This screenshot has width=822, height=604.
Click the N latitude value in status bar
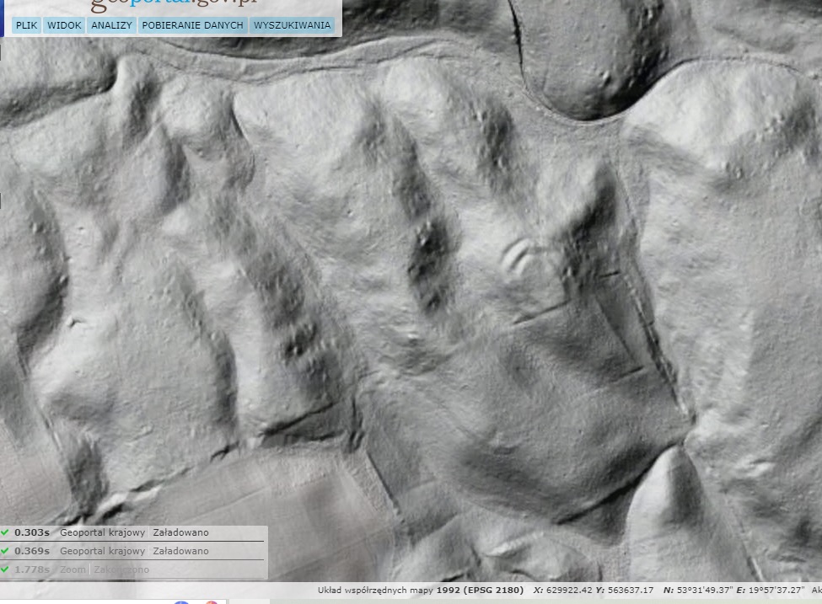point(699,590)
